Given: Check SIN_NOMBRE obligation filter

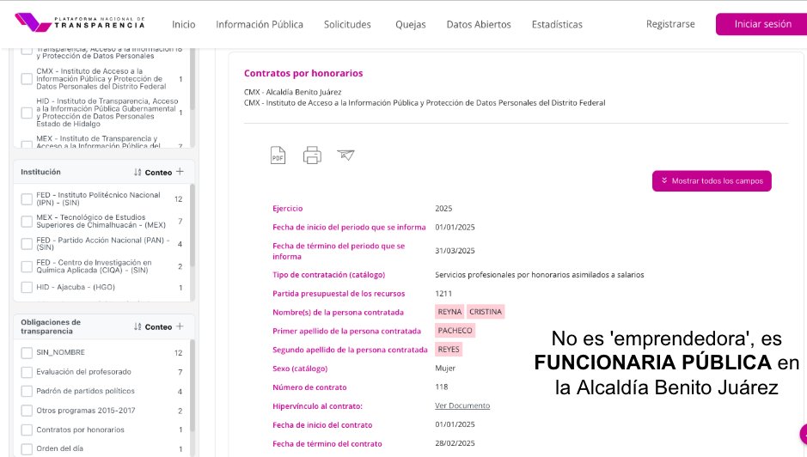Looking at the screenshot, I should point(27,352).
